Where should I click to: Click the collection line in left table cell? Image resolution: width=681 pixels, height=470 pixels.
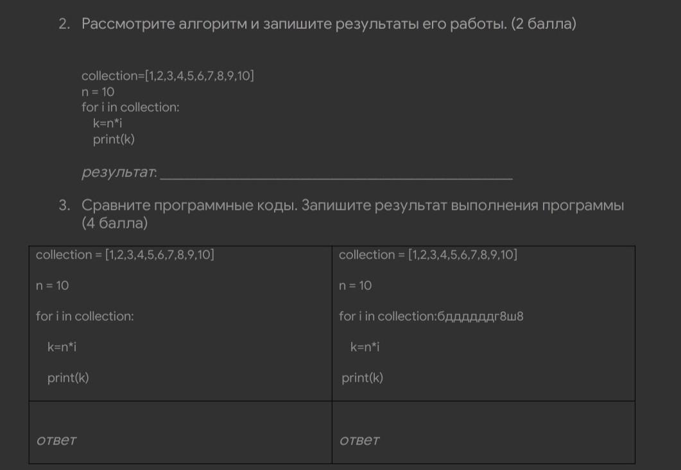point(125,255)
